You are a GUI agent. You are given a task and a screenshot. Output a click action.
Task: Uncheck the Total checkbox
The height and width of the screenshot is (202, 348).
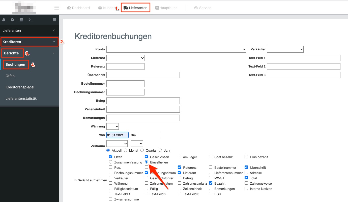246,178
